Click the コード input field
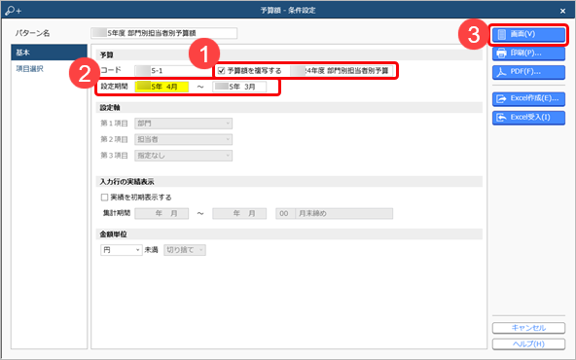The image size is (576, 360). [x=173, y=70]
